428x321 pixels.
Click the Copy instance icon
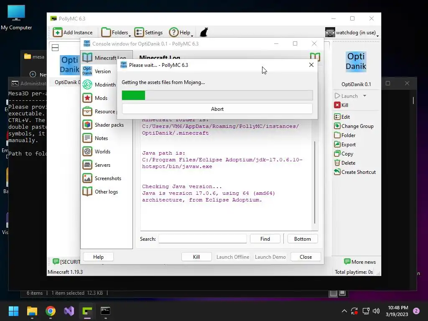click(337, 154)
